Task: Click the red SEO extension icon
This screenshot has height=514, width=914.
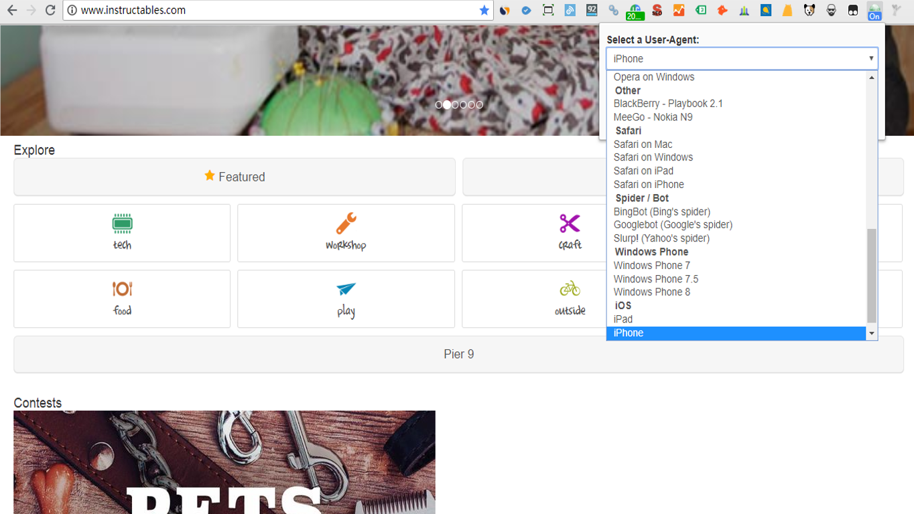Action: (x=657, y=10)
